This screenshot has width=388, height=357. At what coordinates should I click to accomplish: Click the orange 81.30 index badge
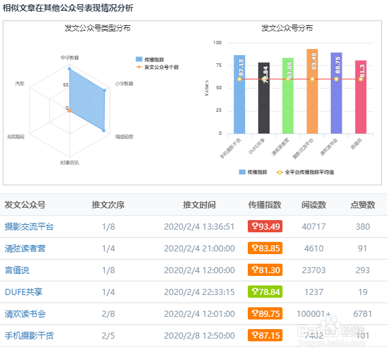point(265,270)
